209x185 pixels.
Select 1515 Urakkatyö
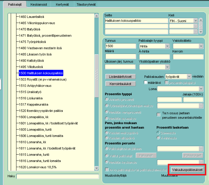point(30,92)
